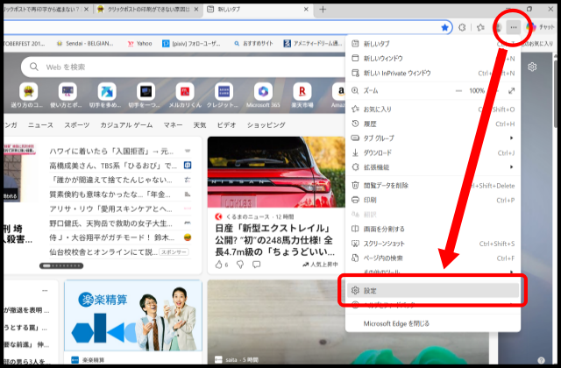
Task: Select the カジュアル ゲーム feed tab
Action: [126, 125]
